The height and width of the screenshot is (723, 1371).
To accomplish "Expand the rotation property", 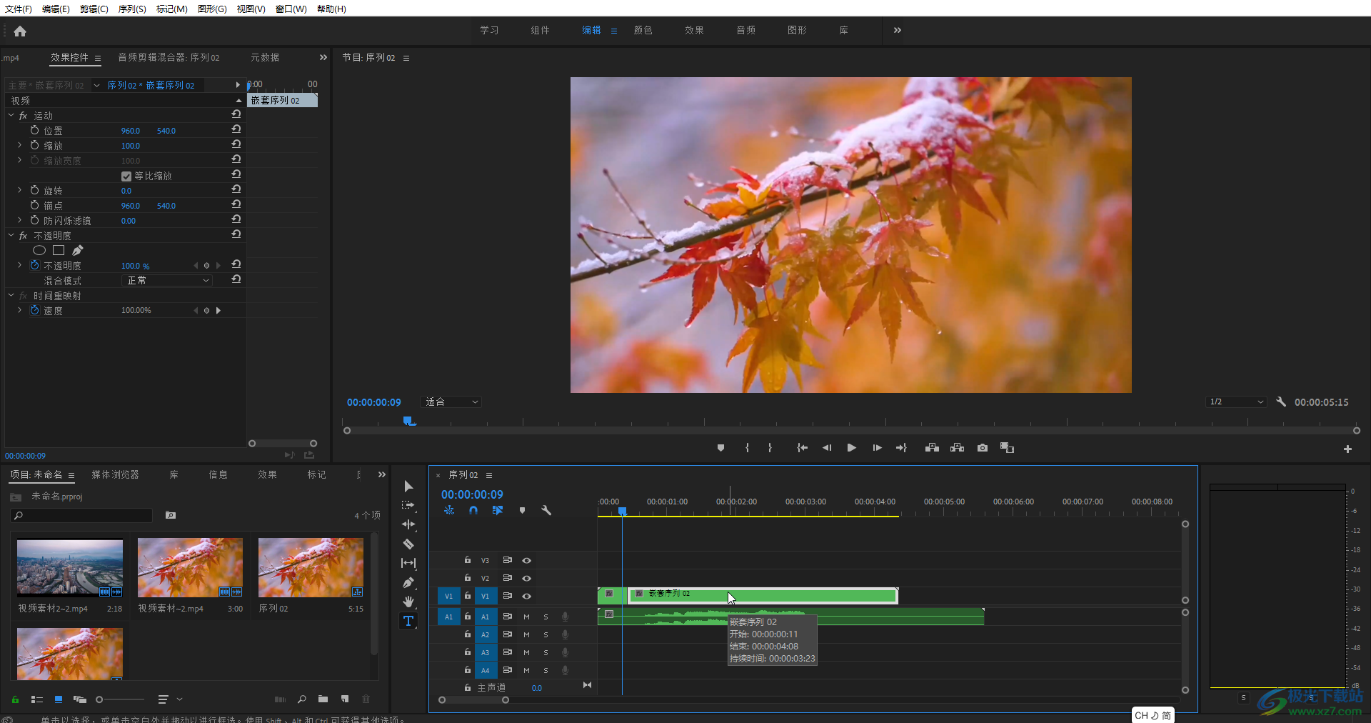I will pyautogui.click(x=19, y=190).
